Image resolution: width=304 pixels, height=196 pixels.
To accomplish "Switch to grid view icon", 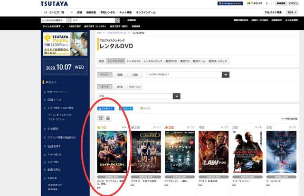I will (101, 118).
